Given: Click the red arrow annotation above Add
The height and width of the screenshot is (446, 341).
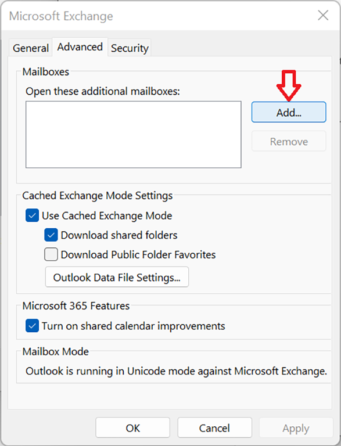Looking at the screenshot, I should click(289, 85).
